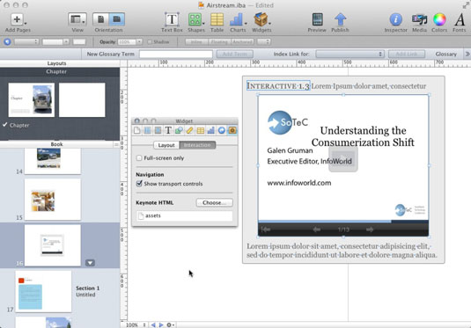This screenshot has height=328, width=471.
Task: Select the Floating placement button
Action: [219, 42]
